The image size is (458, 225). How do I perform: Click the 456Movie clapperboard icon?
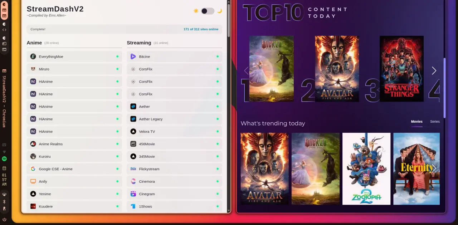click(x=133, y=144)
